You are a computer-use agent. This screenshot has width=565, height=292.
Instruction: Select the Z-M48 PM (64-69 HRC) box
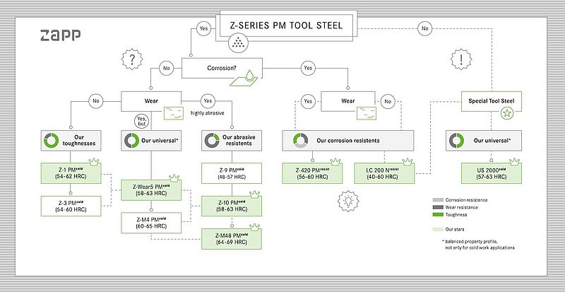click(x=232, y=239)
